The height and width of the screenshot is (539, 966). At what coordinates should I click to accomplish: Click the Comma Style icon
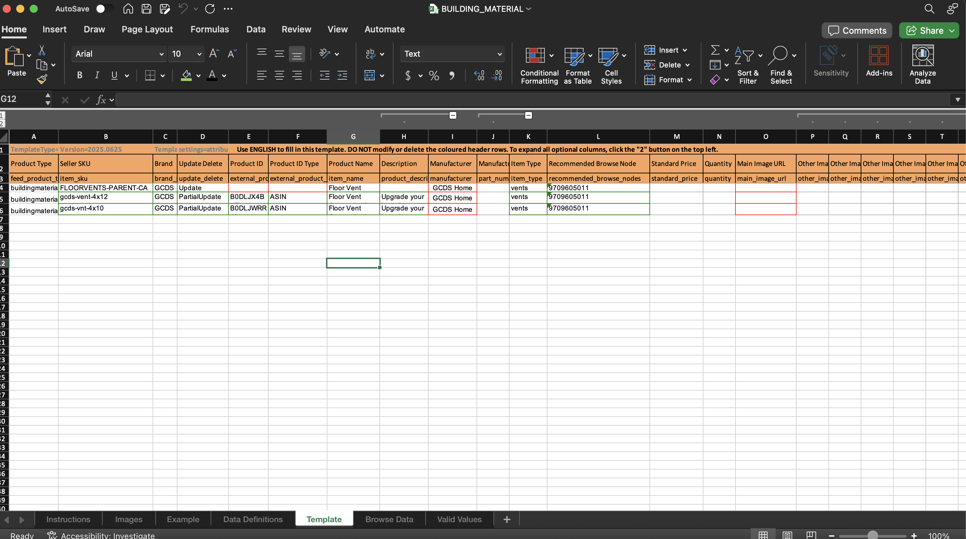click(452, 75)
